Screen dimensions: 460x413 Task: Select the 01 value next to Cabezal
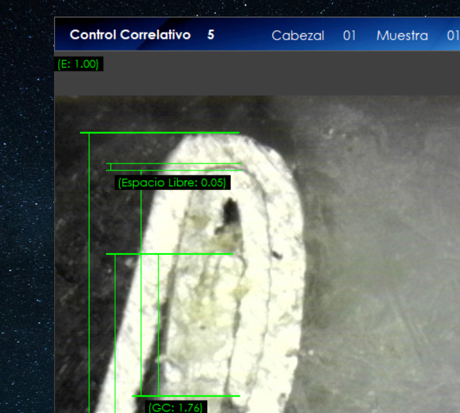tap(349, 35)
